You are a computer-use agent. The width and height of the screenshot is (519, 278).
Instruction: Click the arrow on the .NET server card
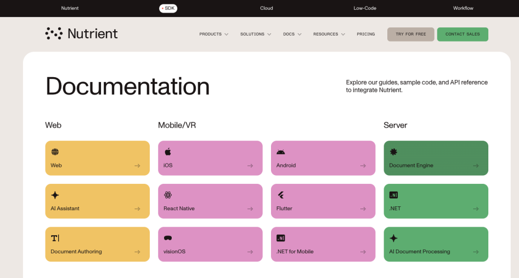point(476,208)
